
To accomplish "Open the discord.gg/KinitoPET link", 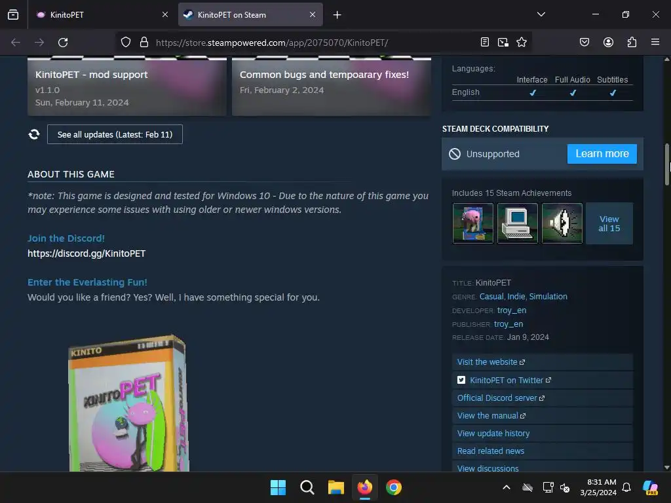I will click(x=86, y=253).
